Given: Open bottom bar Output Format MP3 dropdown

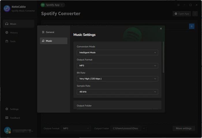Looking at the screenshot, I should click(x=76, y=128).
